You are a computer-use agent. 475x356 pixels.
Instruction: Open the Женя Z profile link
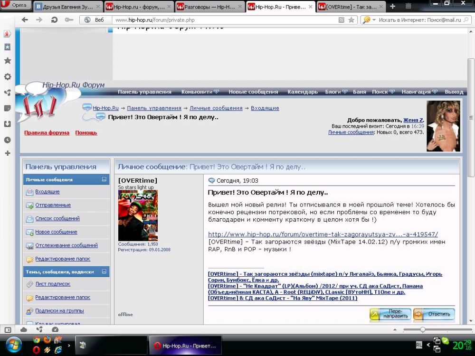[413, 120]
